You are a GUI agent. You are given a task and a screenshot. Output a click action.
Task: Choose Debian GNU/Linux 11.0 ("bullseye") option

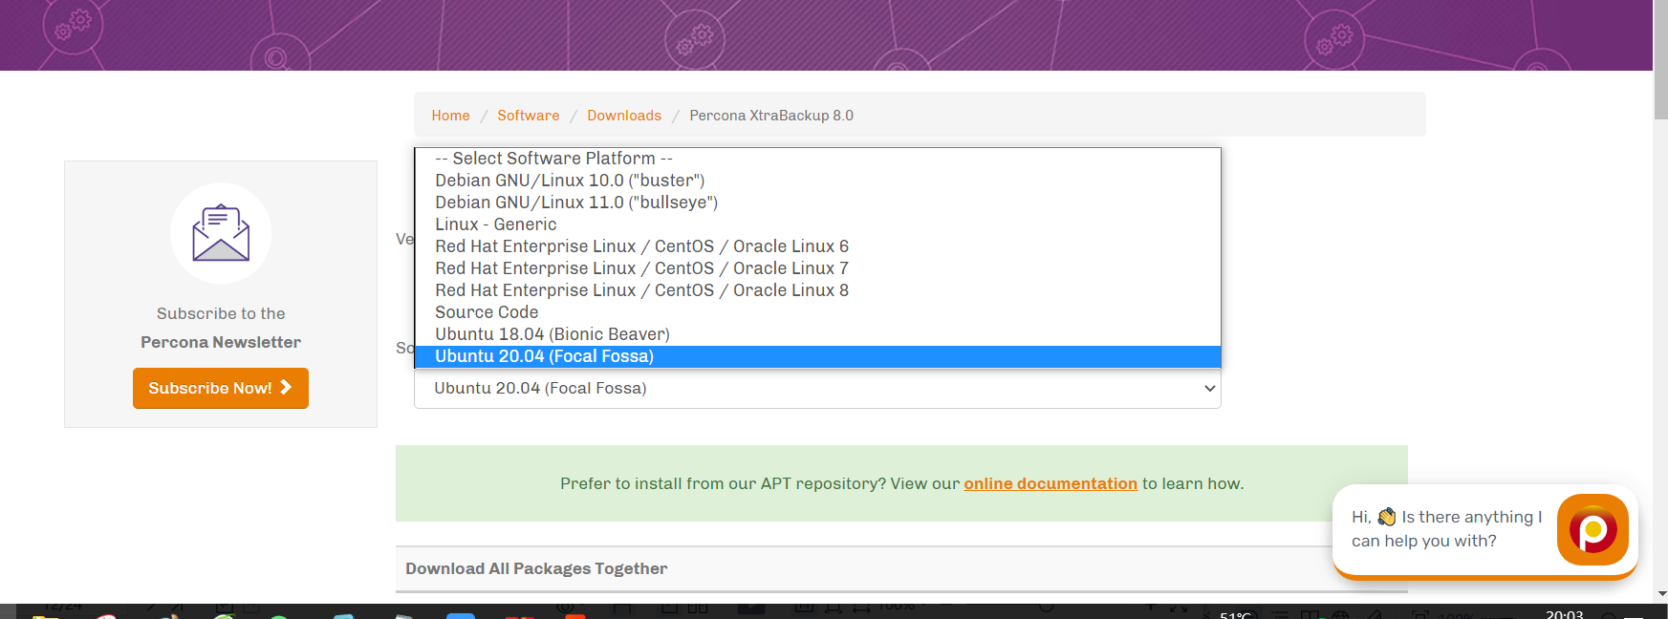818,203
